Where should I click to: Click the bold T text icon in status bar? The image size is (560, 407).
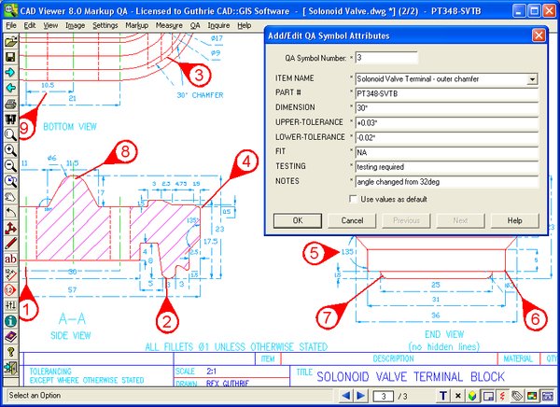tap(441, 397)
